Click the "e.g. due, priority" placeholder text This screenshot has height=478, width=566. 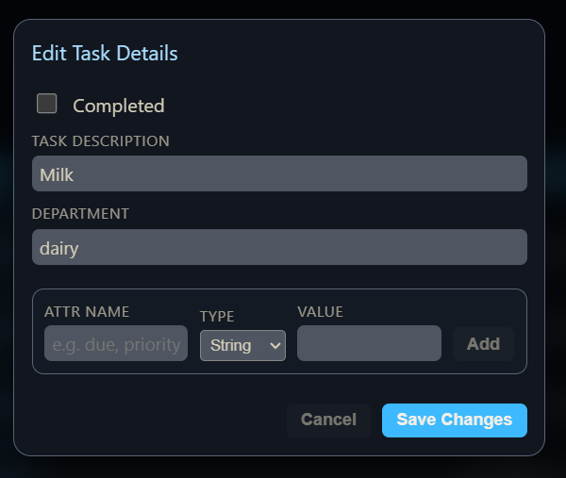pyautogui.click(x=116, y=345)
